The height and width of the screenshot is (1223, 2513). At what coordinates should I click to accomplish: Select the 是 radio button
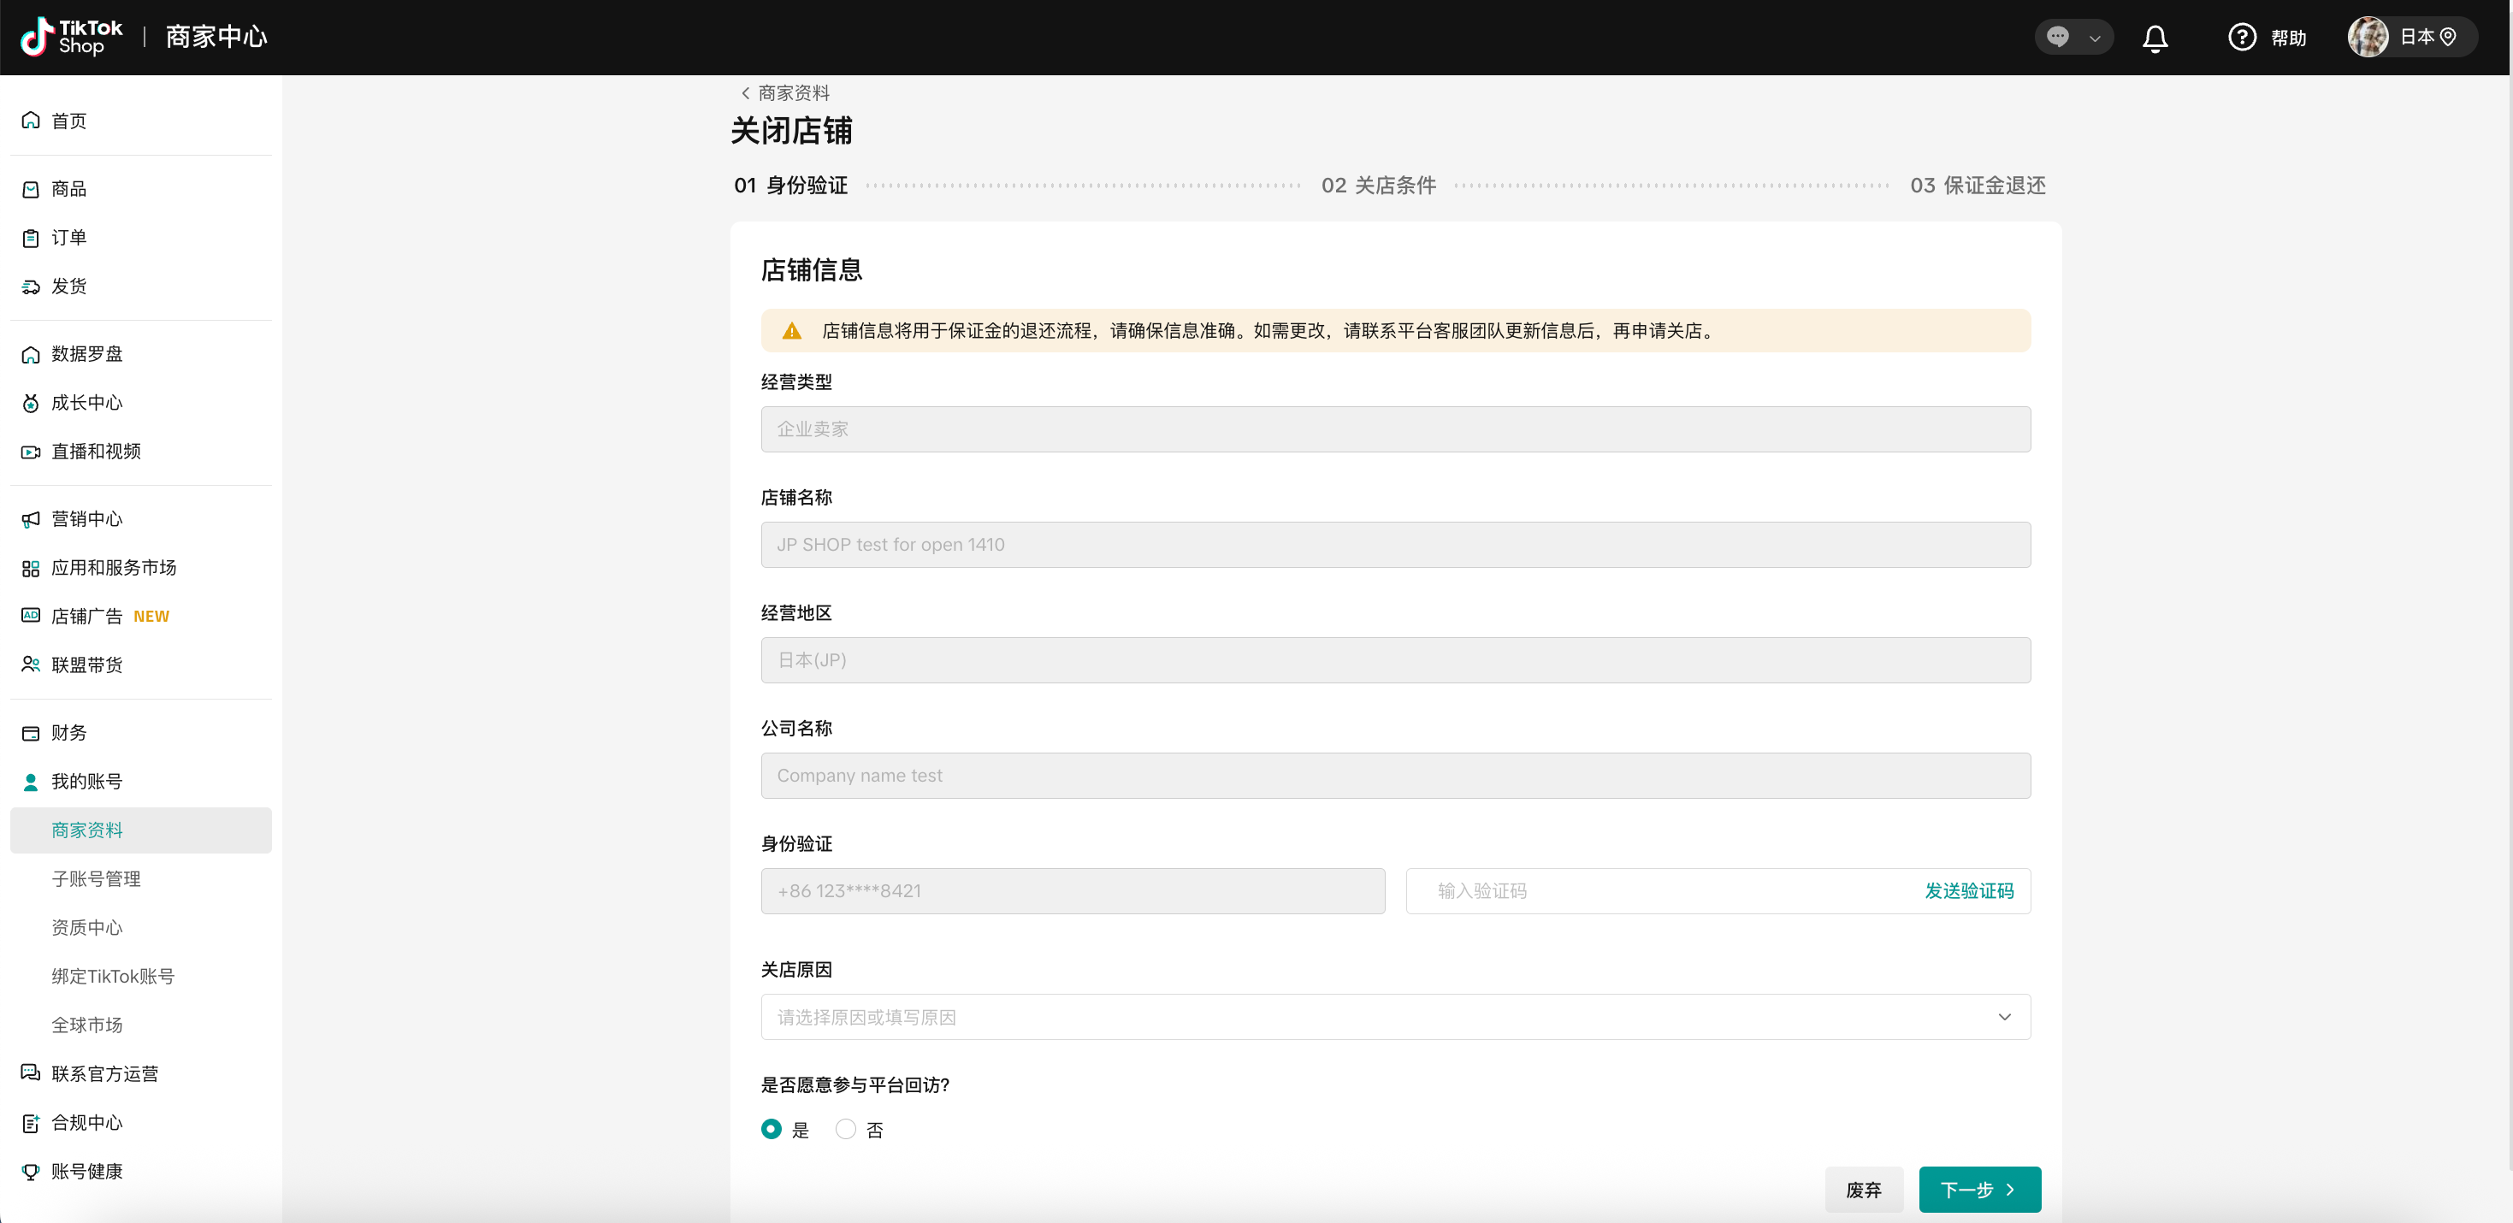[x=771, y=1130]
